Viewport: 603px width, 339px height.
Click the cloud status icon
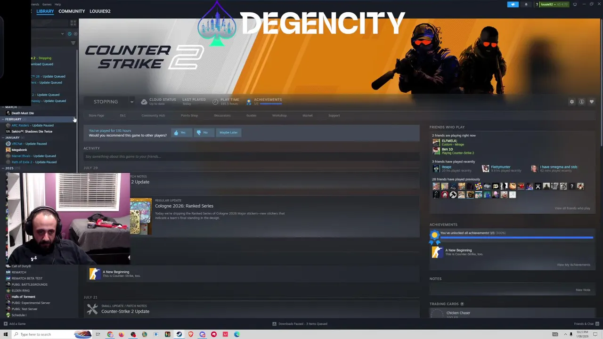144,102
